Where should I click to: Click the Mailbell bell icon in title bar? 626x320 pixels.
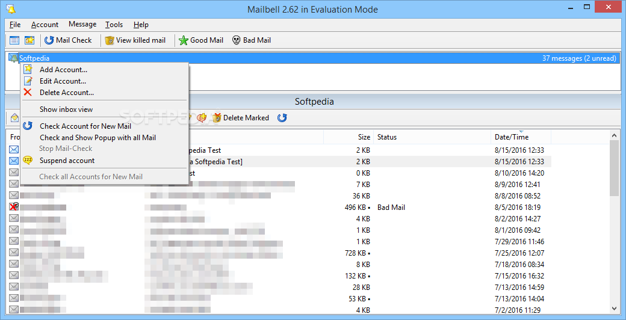tap(11, 9)
